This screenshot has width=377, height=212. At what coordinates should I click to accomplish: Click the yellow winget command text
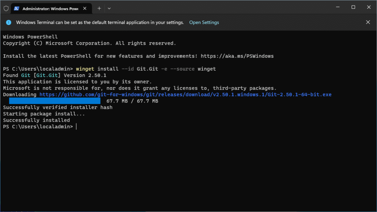tap(85, 69)
